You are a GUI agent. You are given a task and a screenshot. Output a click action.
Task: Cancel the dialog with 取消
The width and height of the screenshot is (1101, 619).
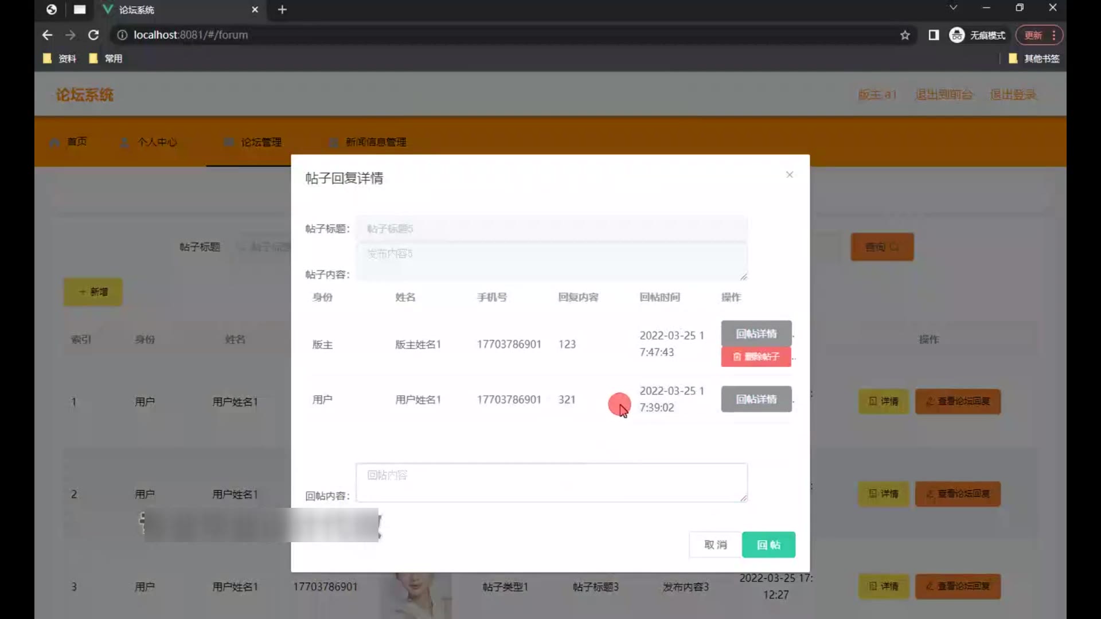715,544
